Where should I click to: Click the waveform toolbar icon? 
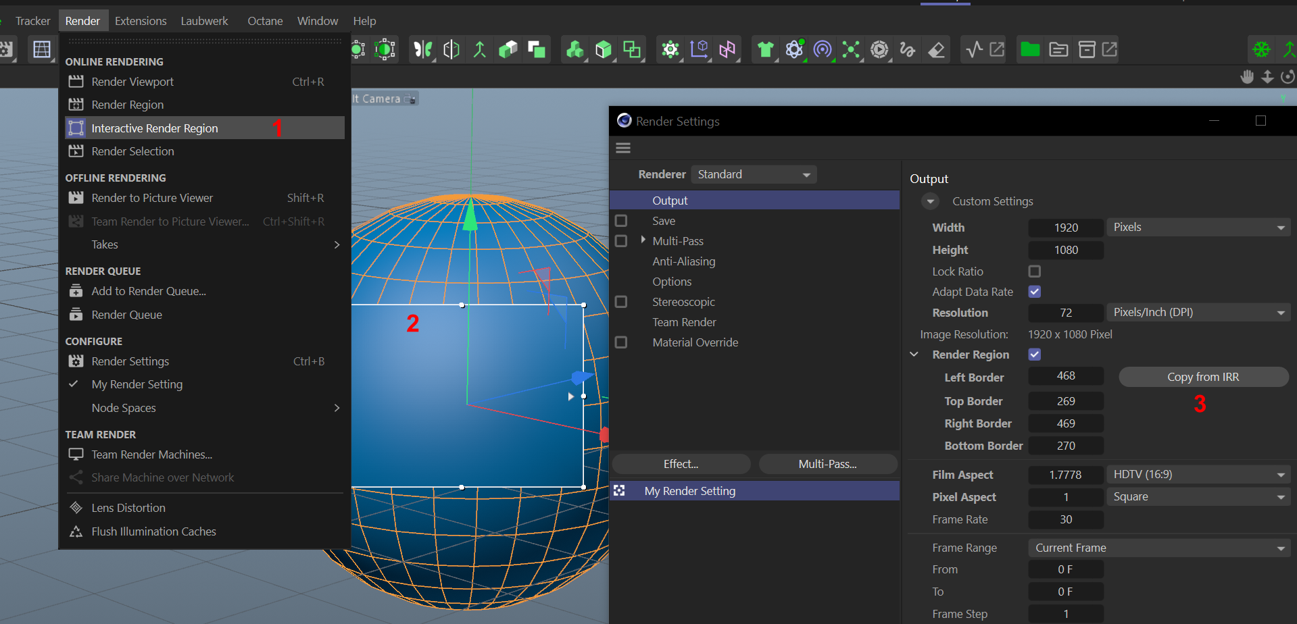coord(974,49)
